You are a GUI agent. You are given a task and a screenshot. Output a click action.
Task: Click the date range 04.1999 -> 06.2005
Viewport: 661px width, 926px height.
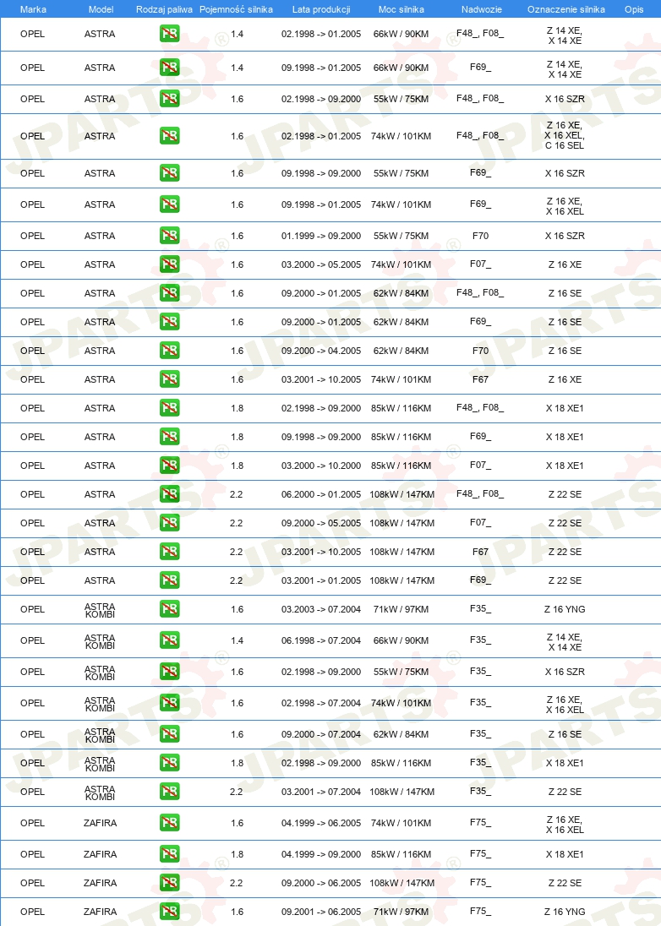pos(321,823)
